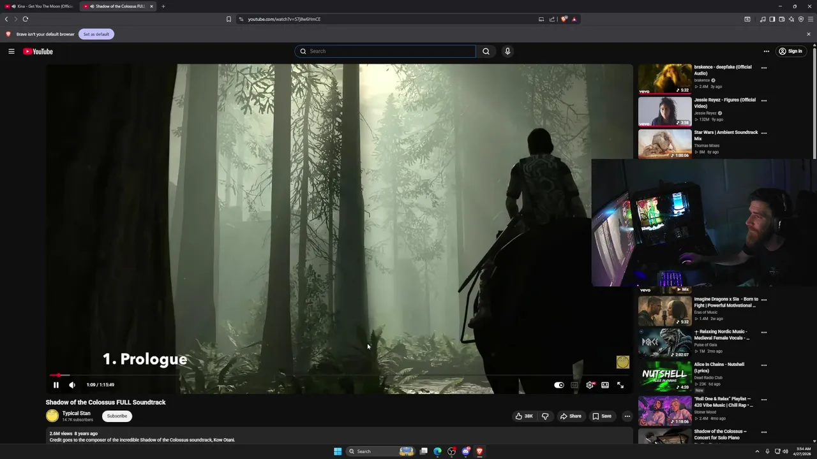Open the Brave Shields lion icon
Screen dimensions: 817x459
[x=564, y=19]
